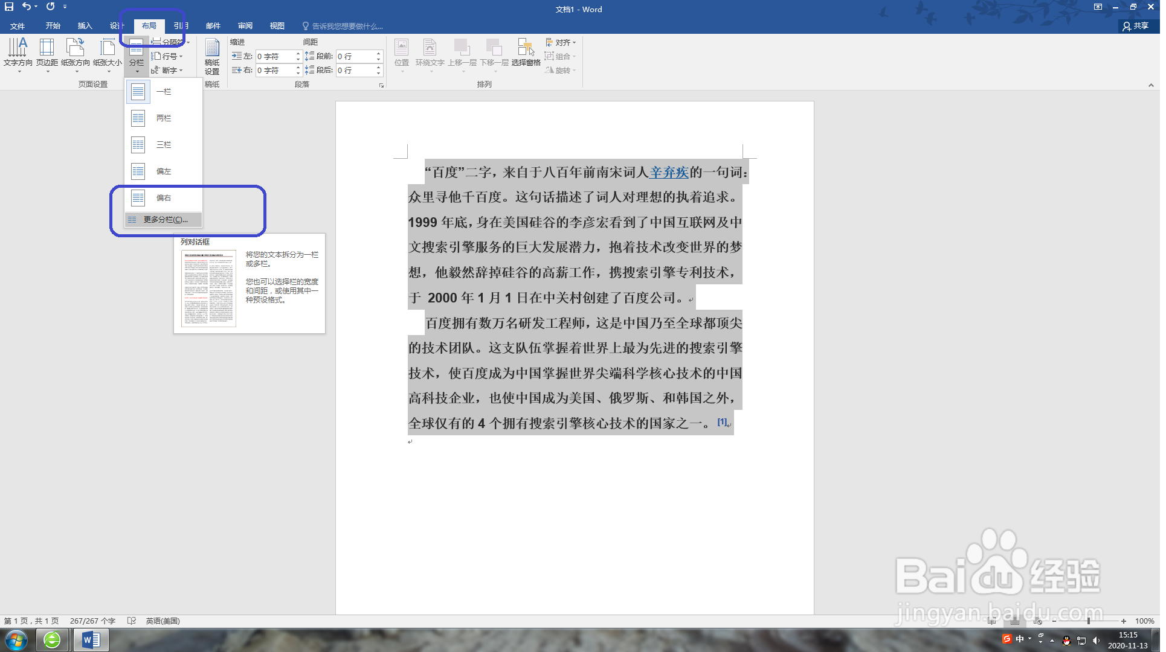Save the document with the floppy disk icon
This screenshot has width=1166, height=652.
9,7
